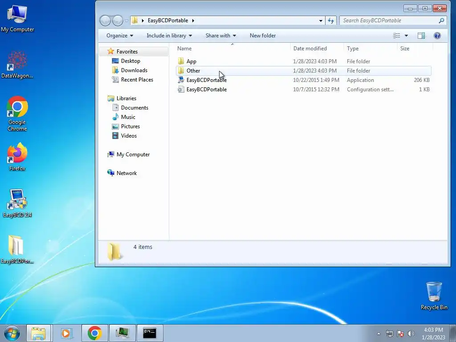Select the Recycle Bin icon
Image resolution: width=456 pixels, height=342 pixels.
point(434,296)
